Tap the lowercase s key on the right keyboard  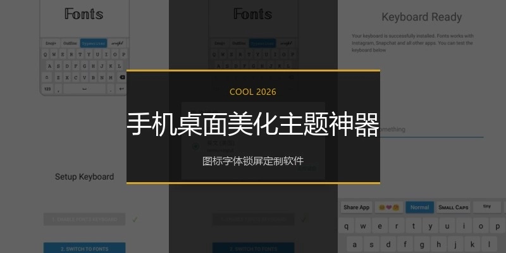371,245
